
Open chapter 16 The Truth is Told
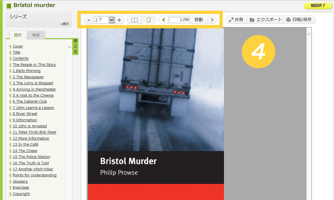31,163
